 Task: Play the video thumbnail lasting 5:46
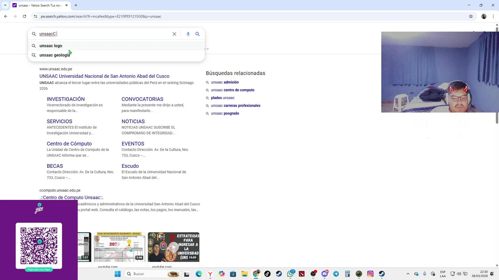[x=119, y=247]
